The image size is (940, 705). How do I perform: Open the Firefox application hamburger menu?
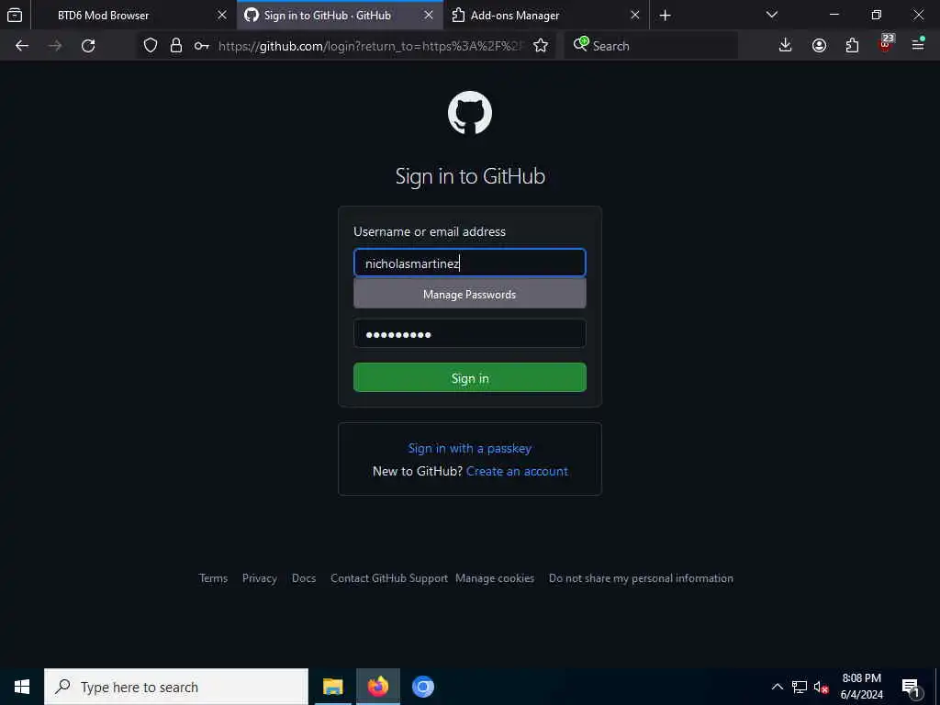pyautogui.click(x=918, y=44)
